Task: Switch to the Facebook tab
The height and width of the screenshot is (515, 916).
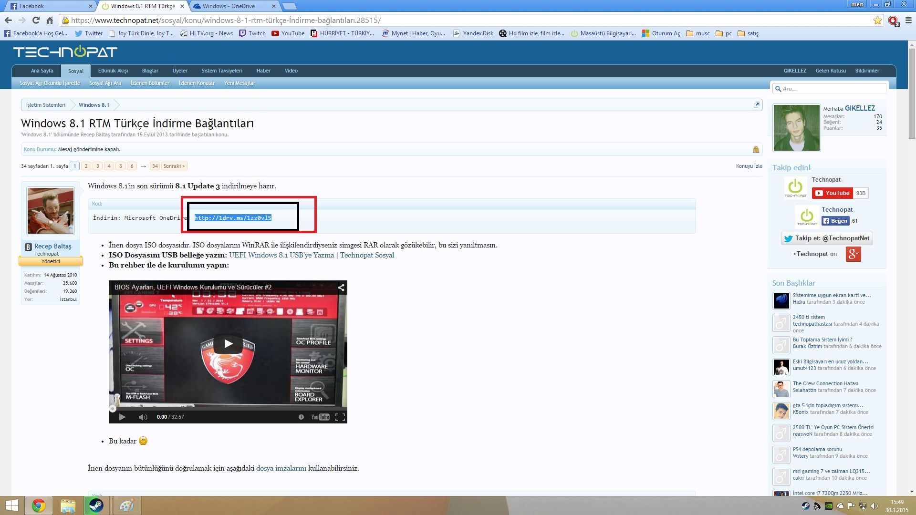Action: click(x=48, y=6)
